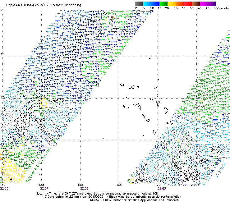230x202 pixels.
Task: Click the yellow 20-25 knots legend swatch
Action: pyautogui.click(x=172, y=4)
